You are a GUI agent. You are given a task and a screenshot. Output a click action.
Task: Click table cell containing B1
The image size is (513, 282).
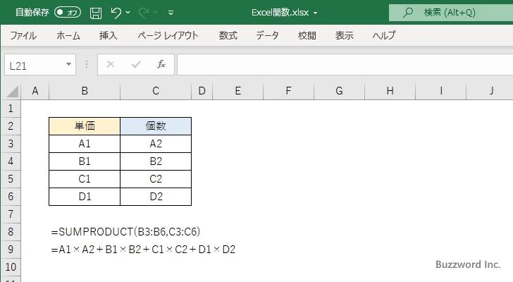(x=85, y=161)
